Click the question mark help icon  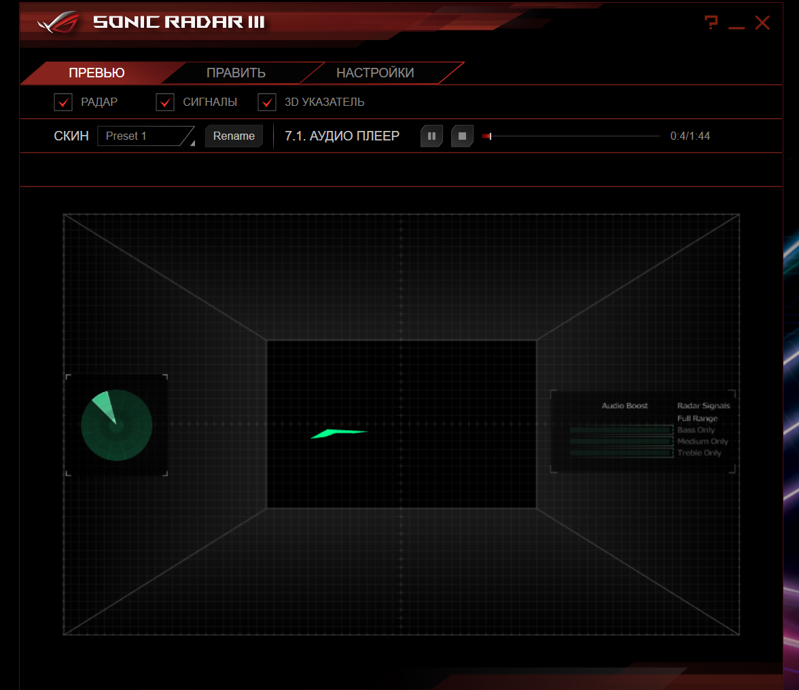pyautogui.click(x=711, y=23)
